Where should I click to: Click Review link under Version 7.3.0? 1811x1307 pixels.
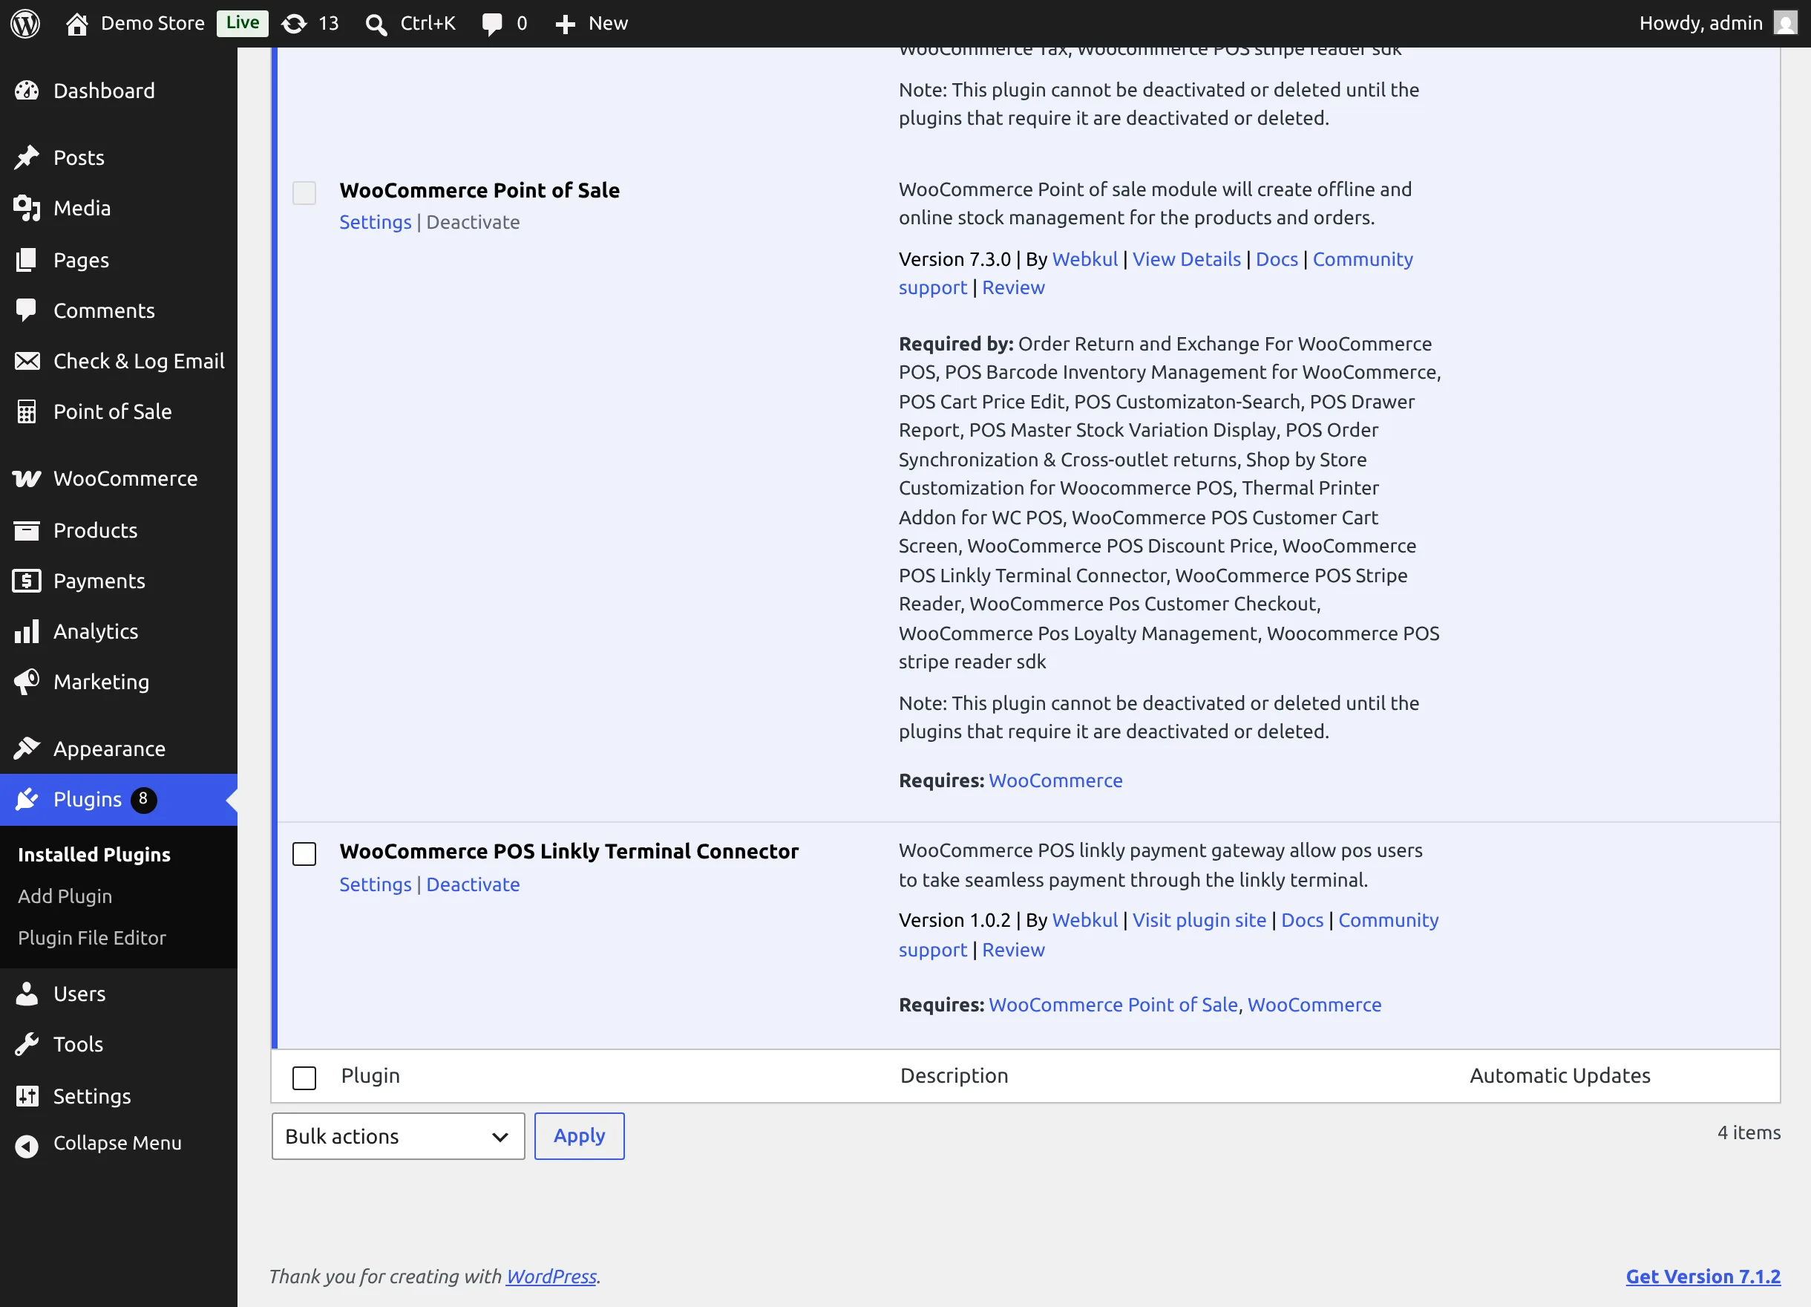[1013, 287]
